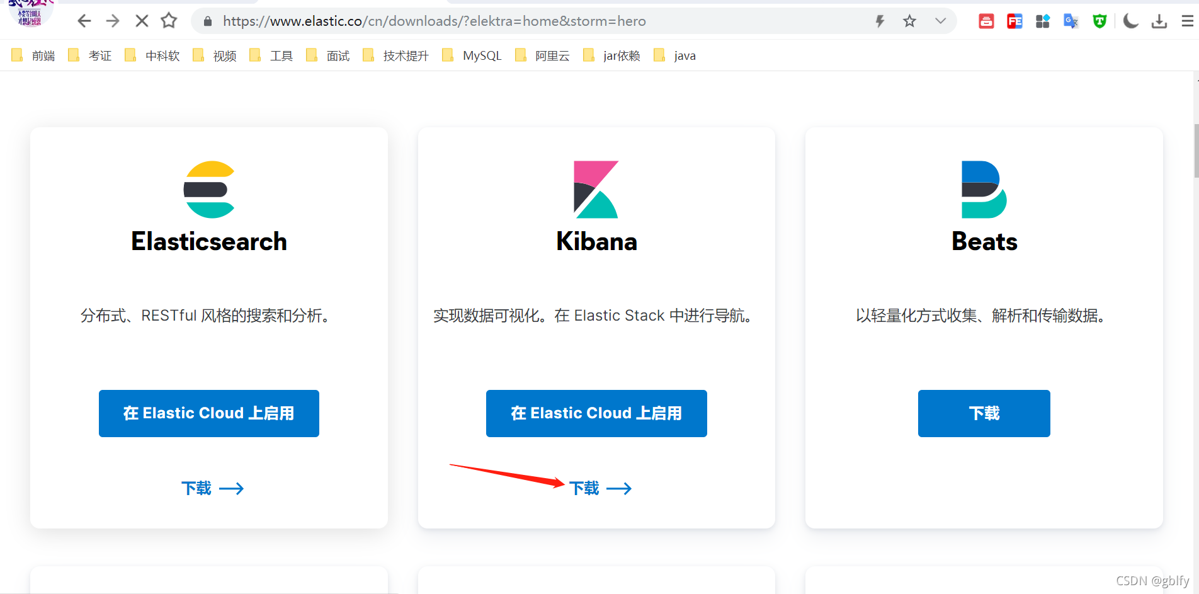1199x594 pixels.
Task: Start Kibana on Elastic Cloud button
Action: point(596,413)
